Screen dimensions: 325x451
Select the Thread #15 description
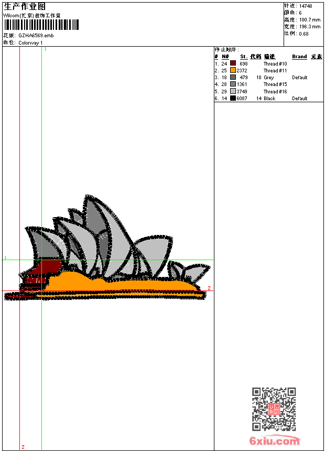click(275, 84)
